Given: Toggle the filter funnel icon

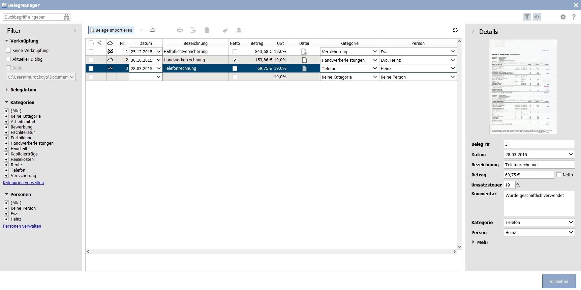Looking at the screenshot, I should pos(527,17).
